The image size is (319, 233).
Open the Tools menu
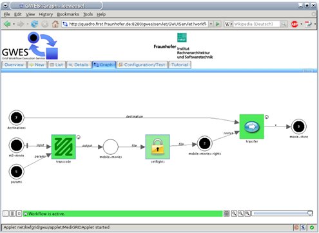tap(88, 14)
